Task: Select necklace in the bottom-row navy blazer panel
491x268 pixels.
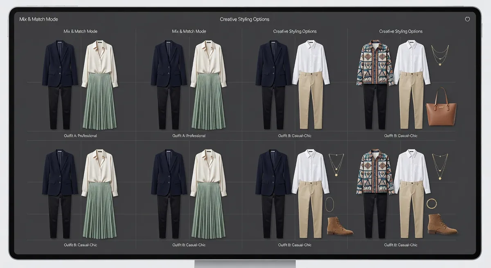Action: [x=337, y=165]
